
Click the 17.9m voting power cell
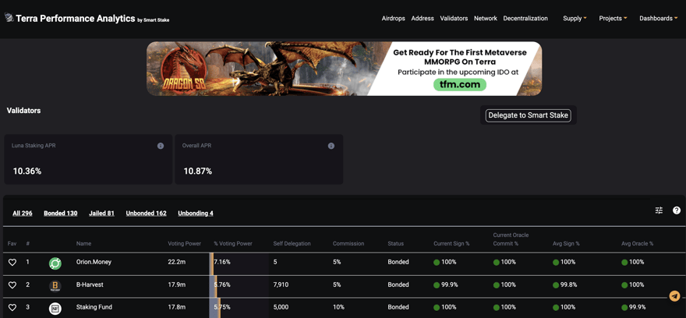coord(177,284)
